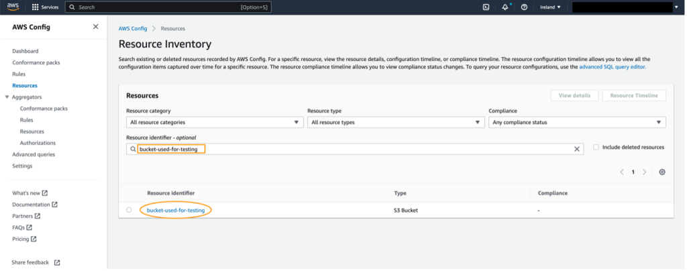Go to Dashboard in sidebar

(25, 51)
